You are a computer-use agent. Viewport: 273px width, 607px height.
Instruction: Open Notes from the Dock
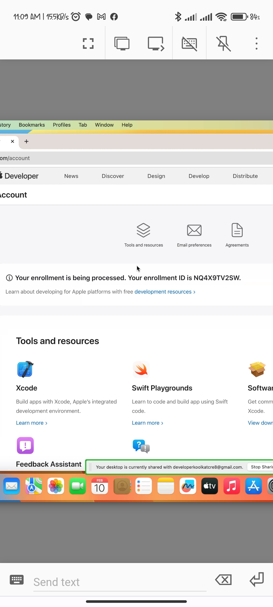click(166, 486)
